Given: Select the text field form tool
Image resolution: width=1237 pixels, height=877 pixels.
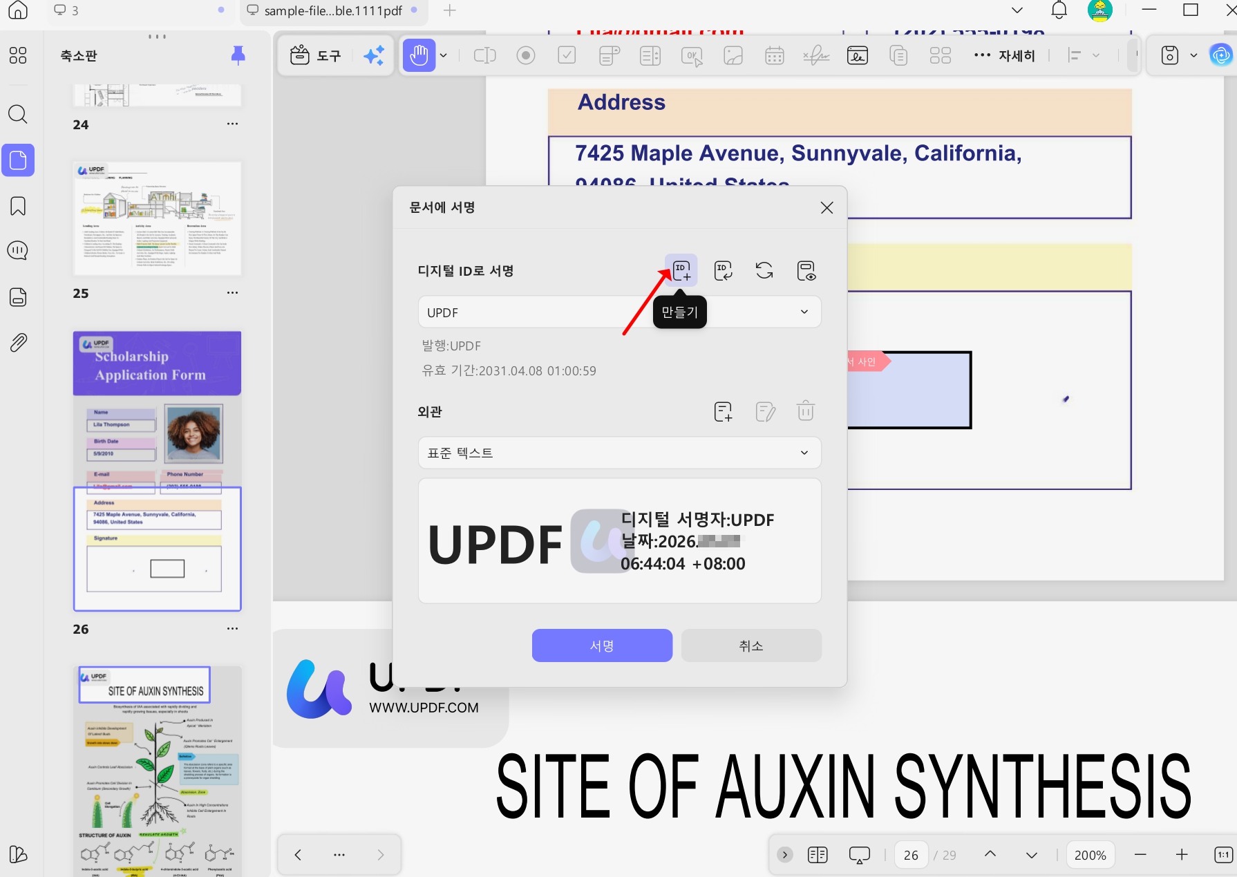Looking at the screenshot, I should (484, 55).
